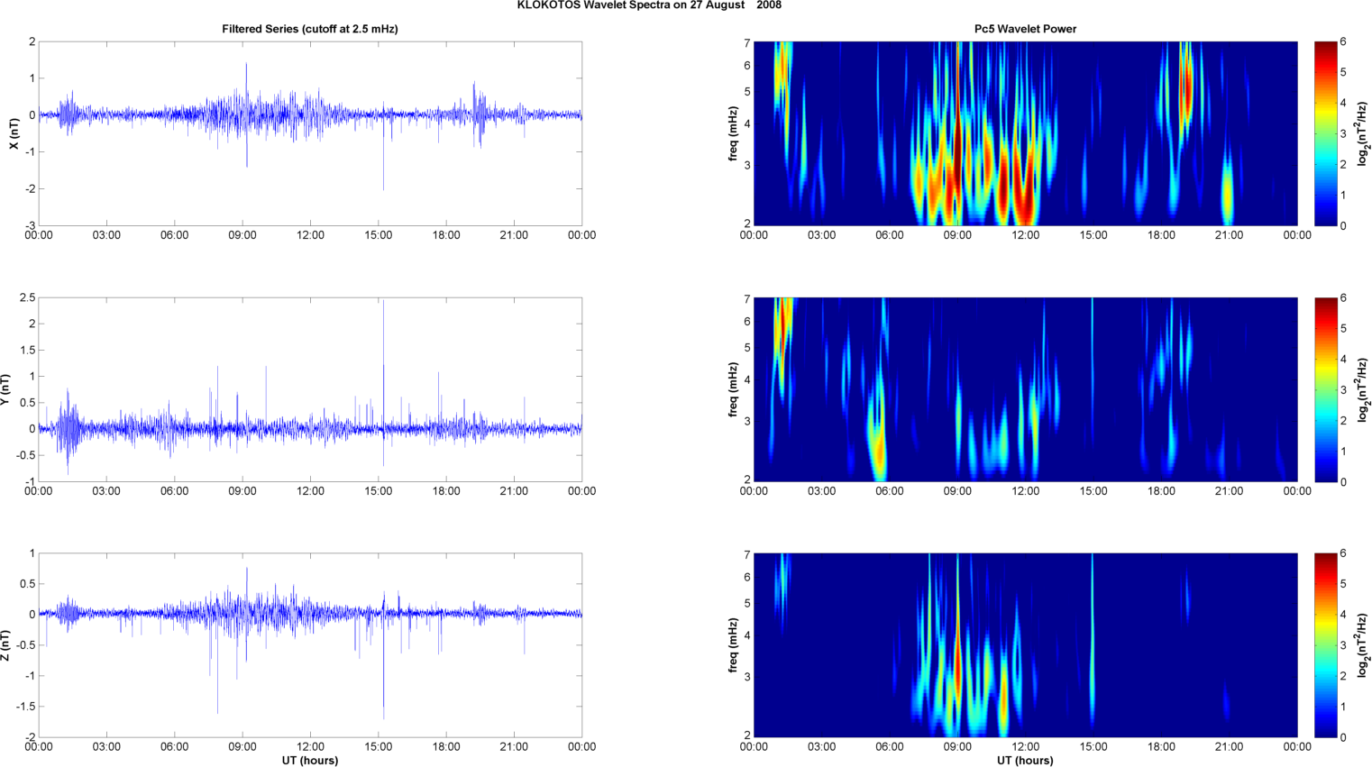This screenshot has width=1372, height=767.
Task: Click the '09:00' tick below the X time series
Action: pyautogui.click(x=242, y=235)
